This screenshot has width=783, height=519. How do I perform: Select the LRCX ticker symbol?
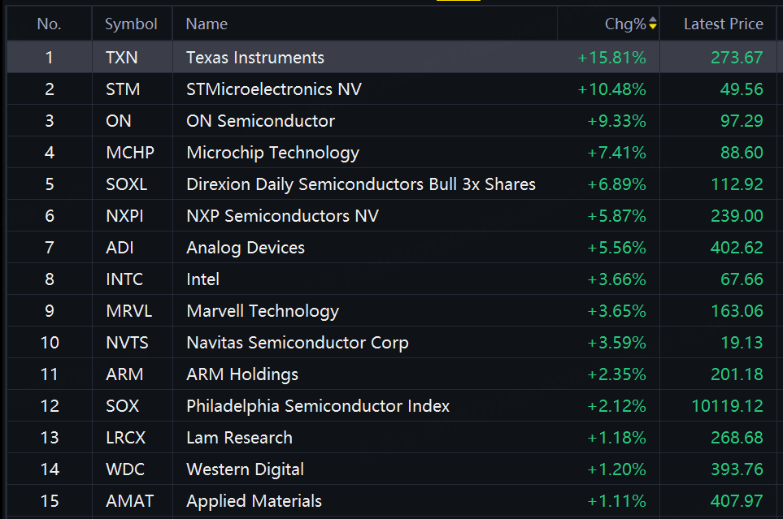coord(126,438)
